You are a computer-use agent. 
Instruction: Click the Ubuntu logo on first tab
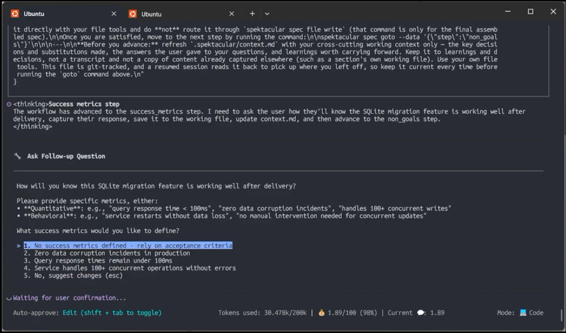(15, 14)
